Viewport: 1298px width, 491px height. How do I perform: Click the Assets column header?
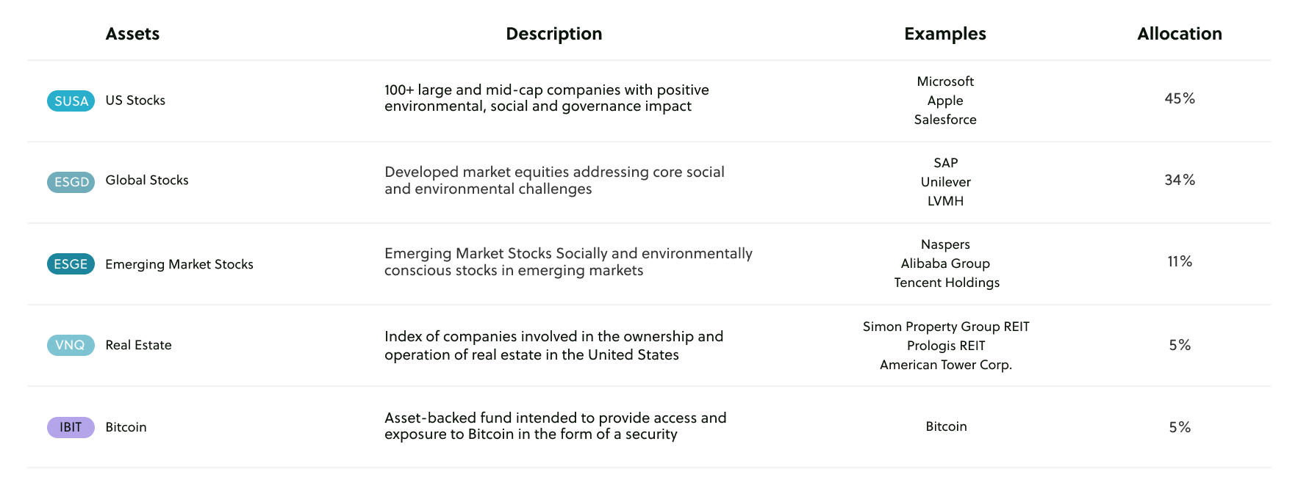[x=132, y=34]
